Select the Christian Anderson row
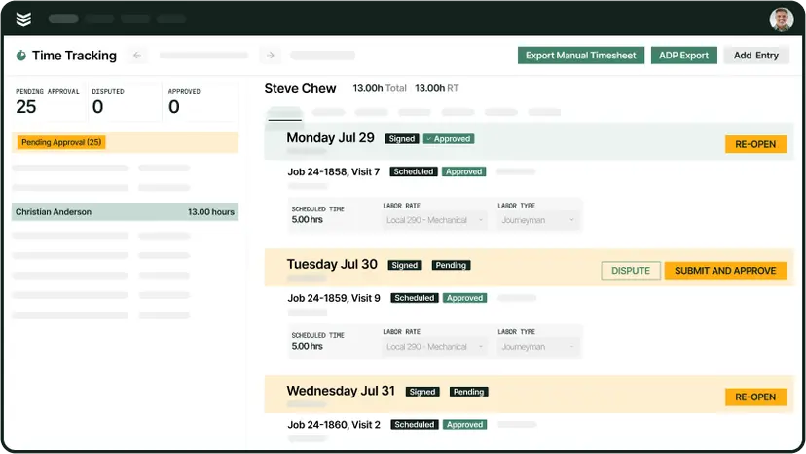This screenshot has height=454, width=806. (x=125, y=212)
